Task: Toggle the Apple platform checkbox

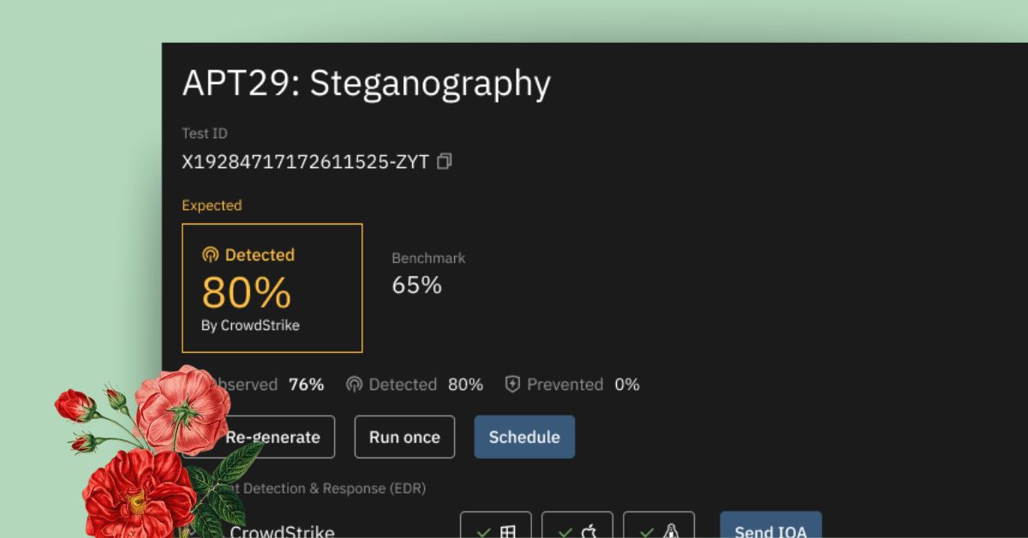Action: pos(577,525)
